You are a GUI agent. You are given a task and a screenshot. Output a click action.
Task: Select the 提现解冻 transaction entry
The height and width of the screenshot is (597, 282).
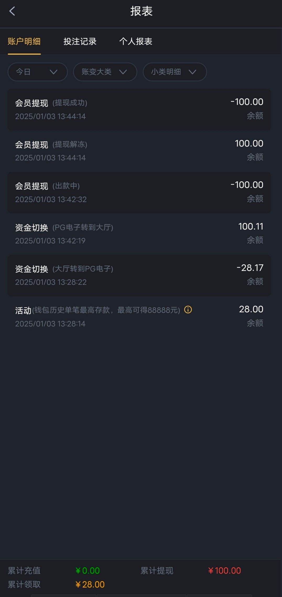(139, 151)
